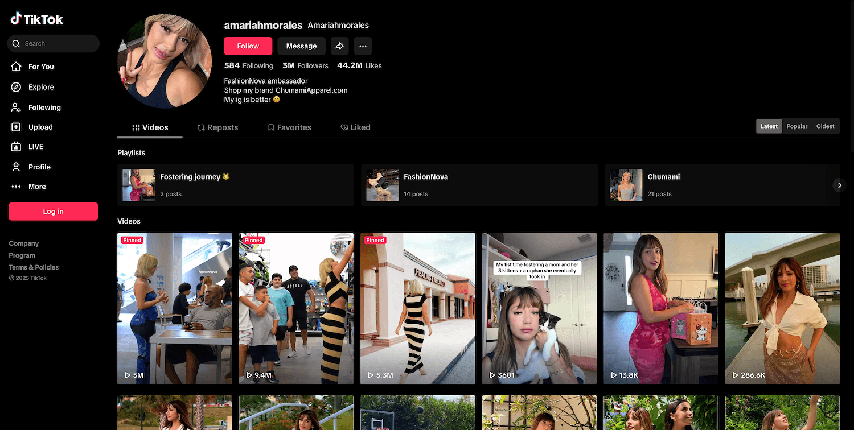Switch to the Liked tab

(355, 127)
